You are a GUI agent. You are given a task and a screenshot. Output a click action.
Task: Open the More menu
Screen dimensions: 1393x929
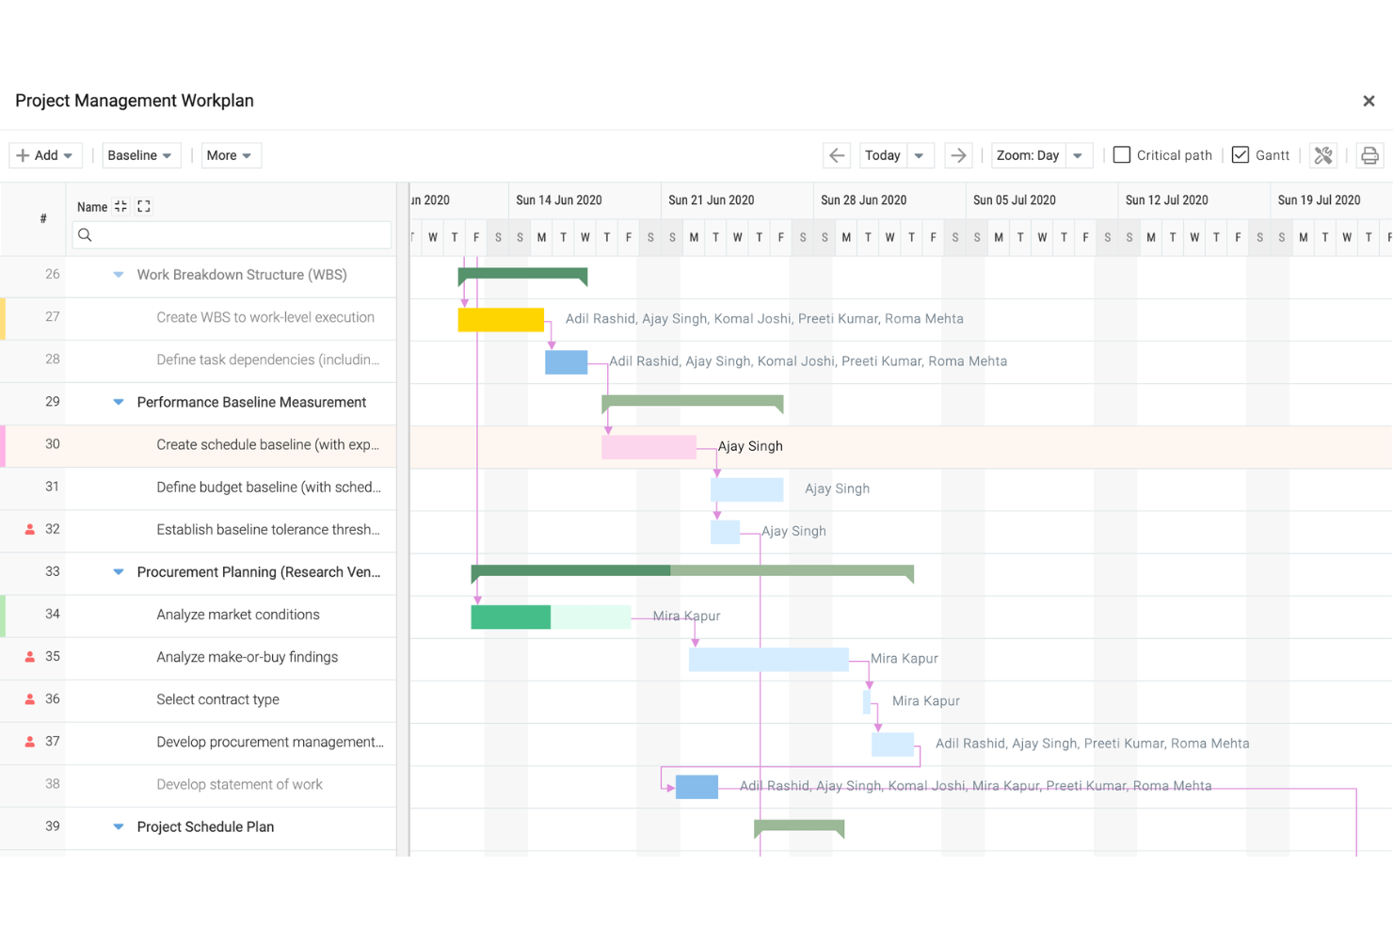[231, 154]
